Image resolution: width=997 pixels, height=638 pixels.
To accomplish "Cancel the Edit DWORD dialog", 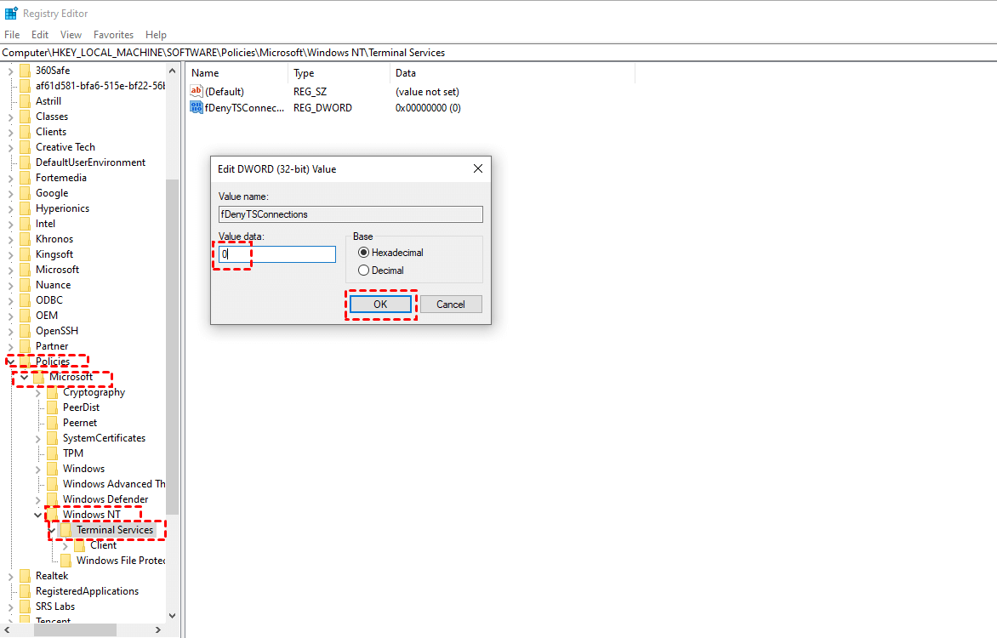I will [x=451, y=304].
